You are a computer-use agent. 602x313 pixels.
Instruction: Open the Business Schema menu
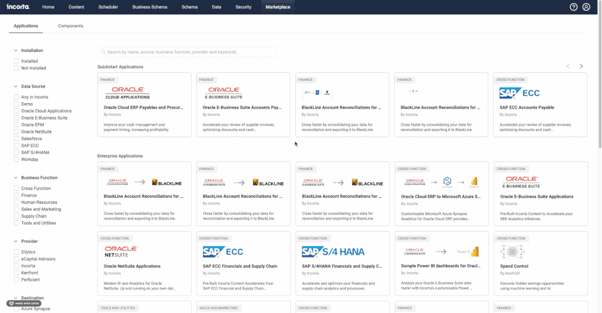[149, 7]
